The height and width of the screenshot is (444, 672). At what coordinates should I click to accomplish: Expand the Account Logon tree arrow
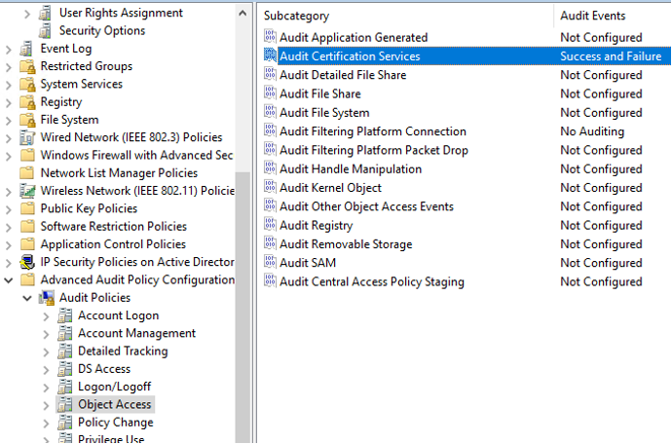pos(47,315)
